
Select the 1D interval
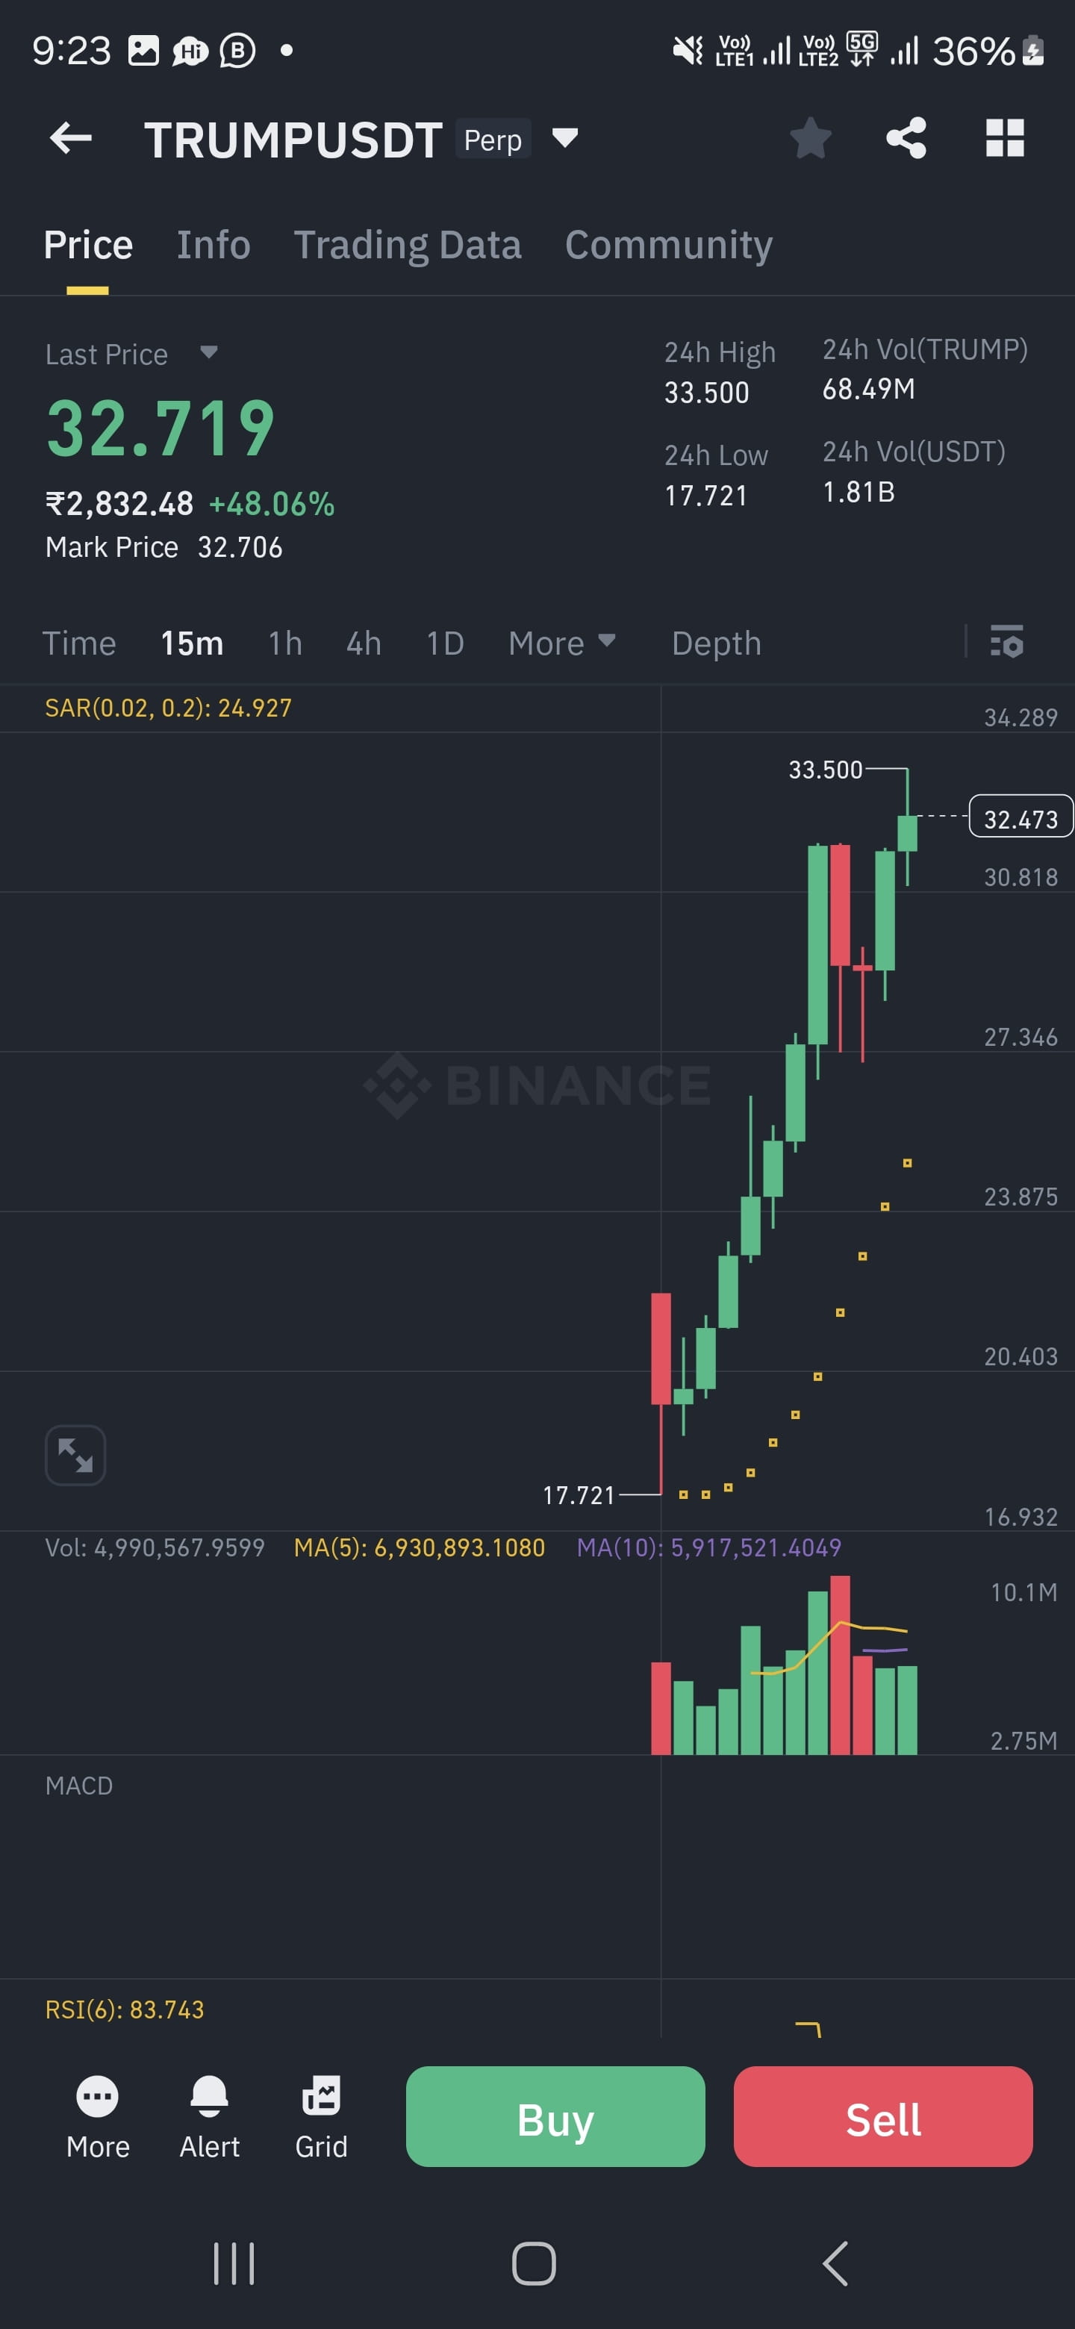[445, 643]
